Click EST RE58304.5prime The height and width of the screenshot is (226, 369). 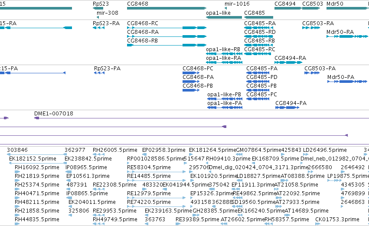click(x=149, y=167)
